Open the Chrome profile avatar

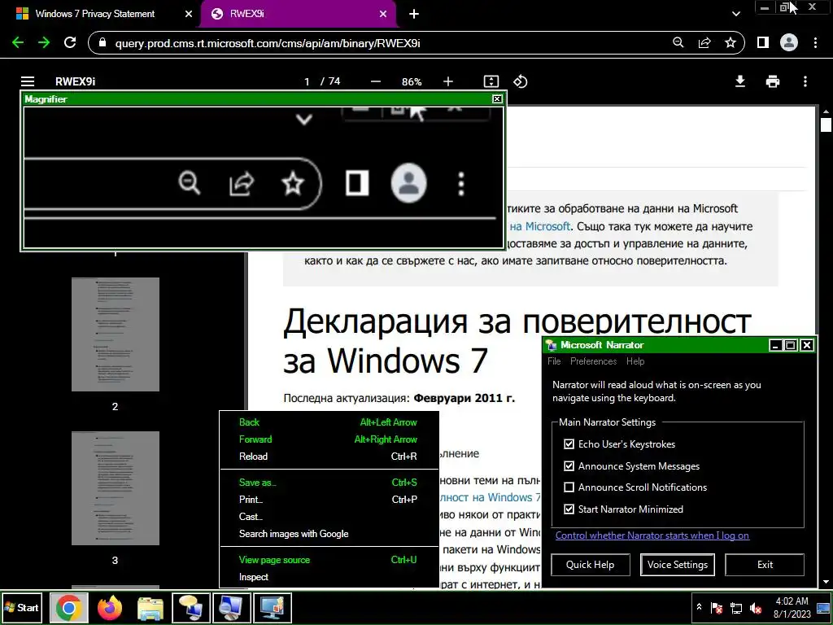coord(789,42)
